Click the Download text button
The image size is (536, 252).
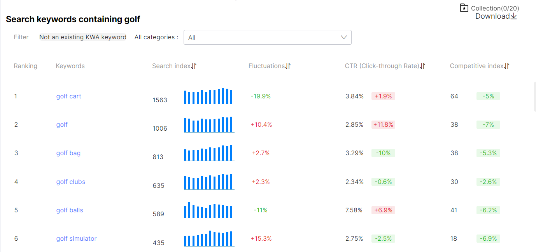click(x=492, y=16)
